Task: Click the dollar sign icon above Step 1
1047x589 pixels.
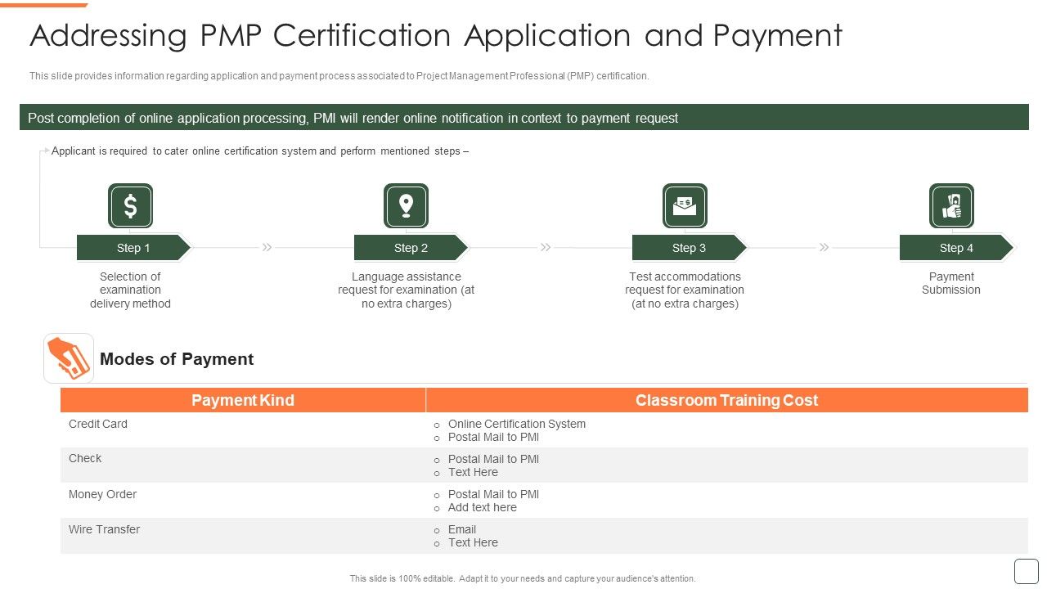Action: coord(130,206)
